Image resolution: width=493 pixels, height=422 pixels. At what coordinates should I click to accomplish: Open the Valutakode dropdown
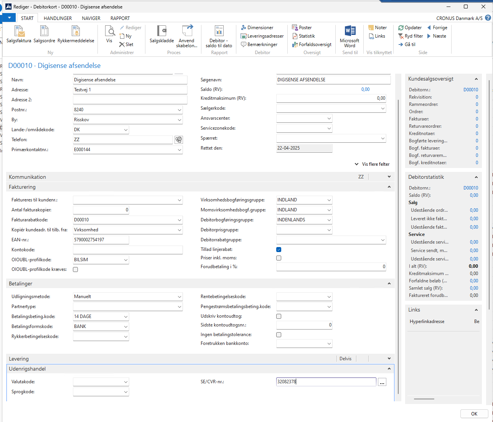click(x=125, y=382)
